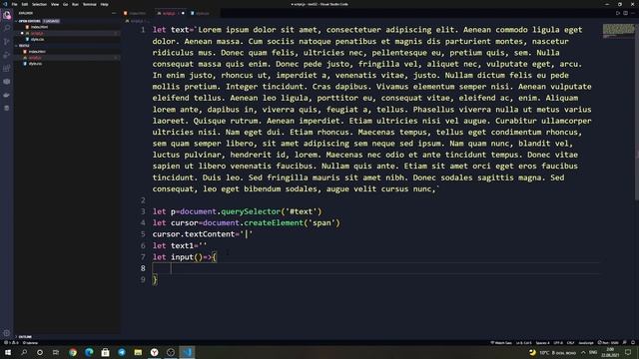The image size is (639, 359).
Task: Open the Run menu
Action: (75, 4)
